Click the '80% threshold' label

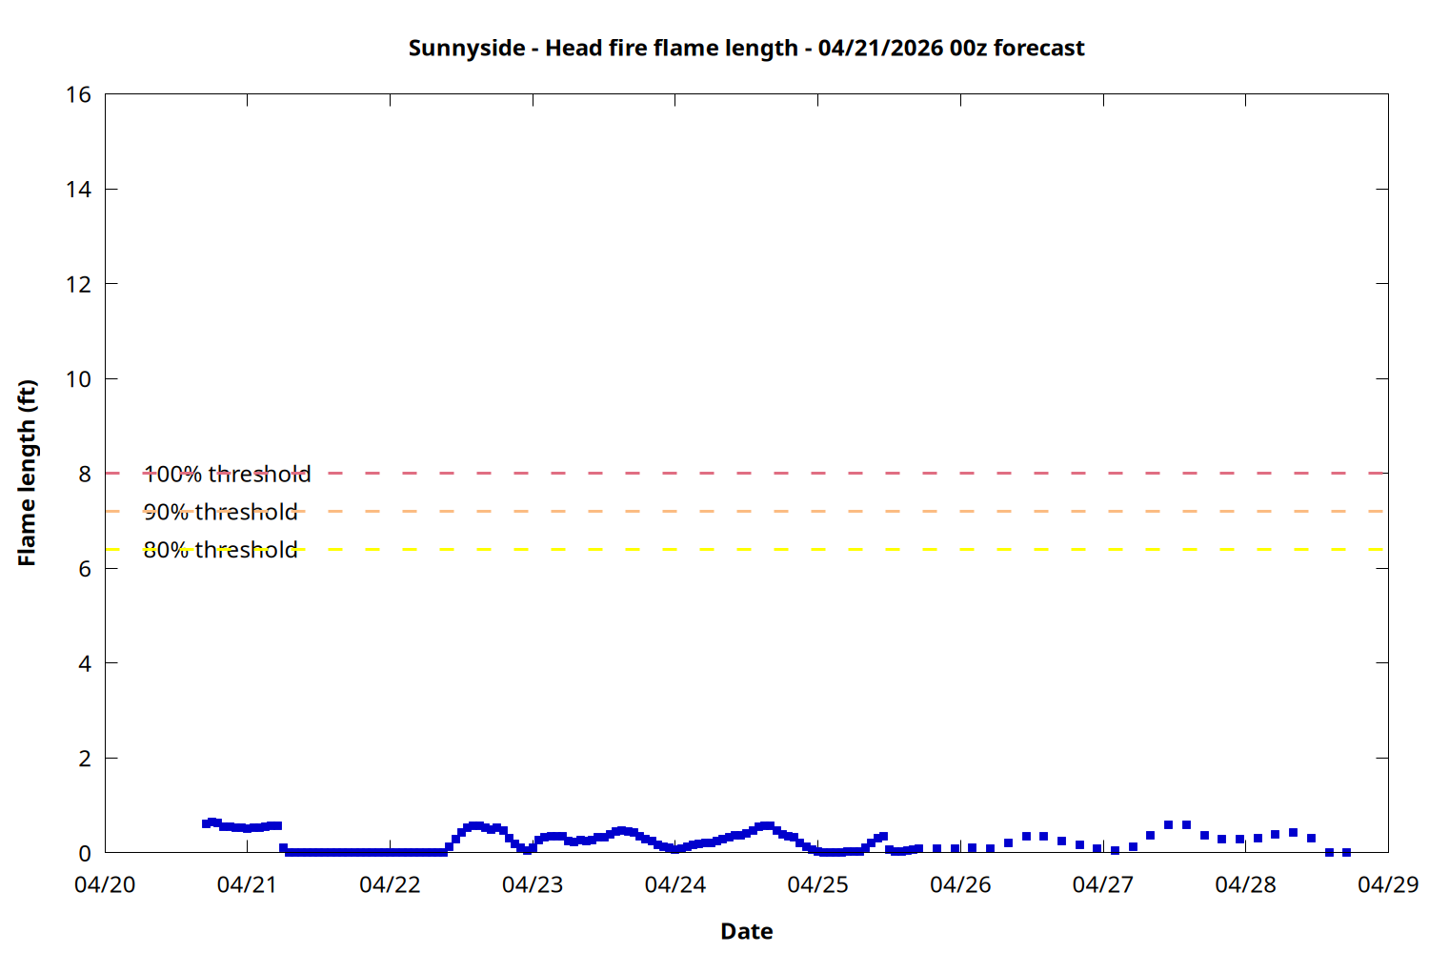(220, 550)
